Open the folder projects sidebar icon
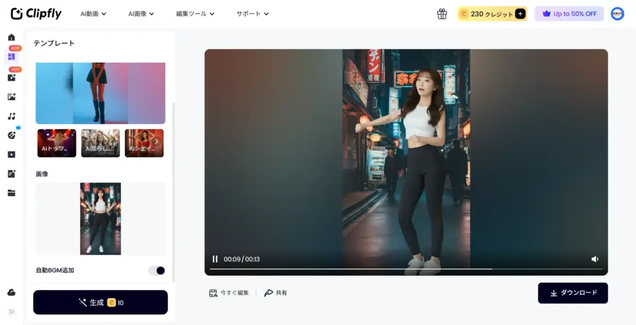 click(11, 193)
